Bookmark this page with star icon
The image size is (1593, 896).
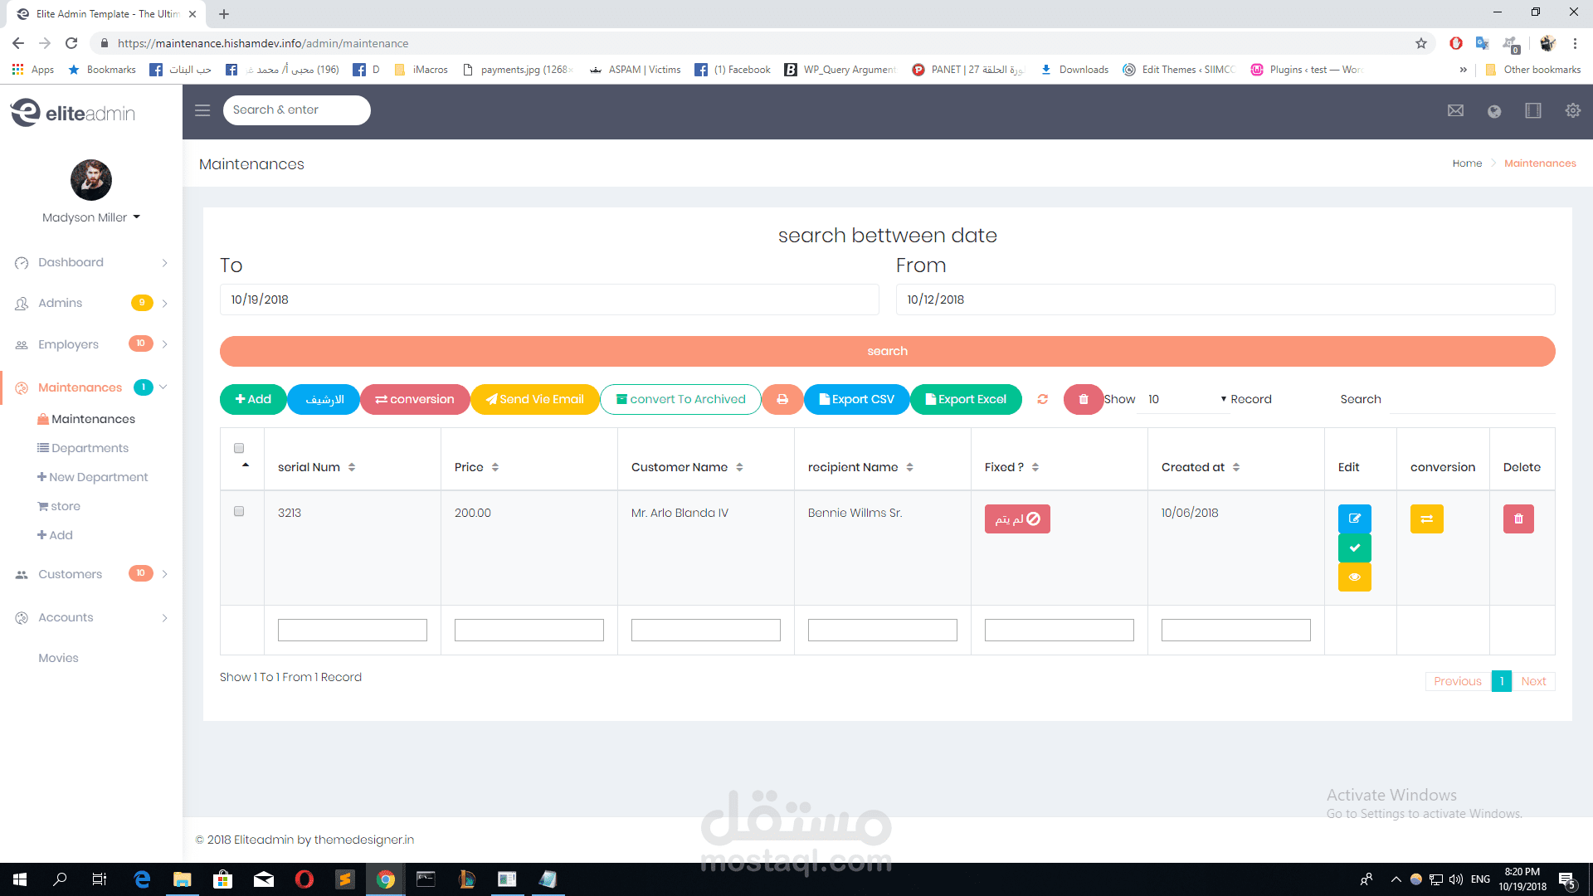[1421, 43]
